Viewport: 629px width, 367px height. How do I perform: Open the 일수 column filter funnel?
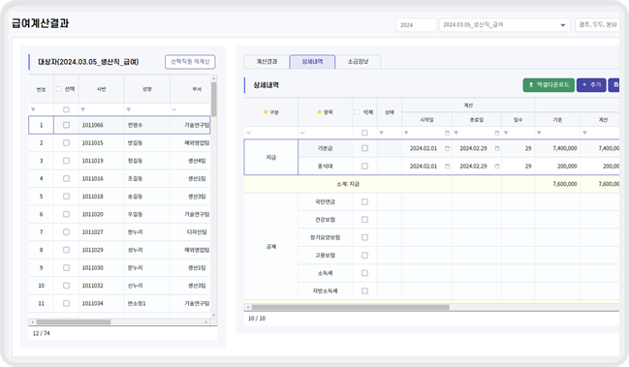coord(506,133)
